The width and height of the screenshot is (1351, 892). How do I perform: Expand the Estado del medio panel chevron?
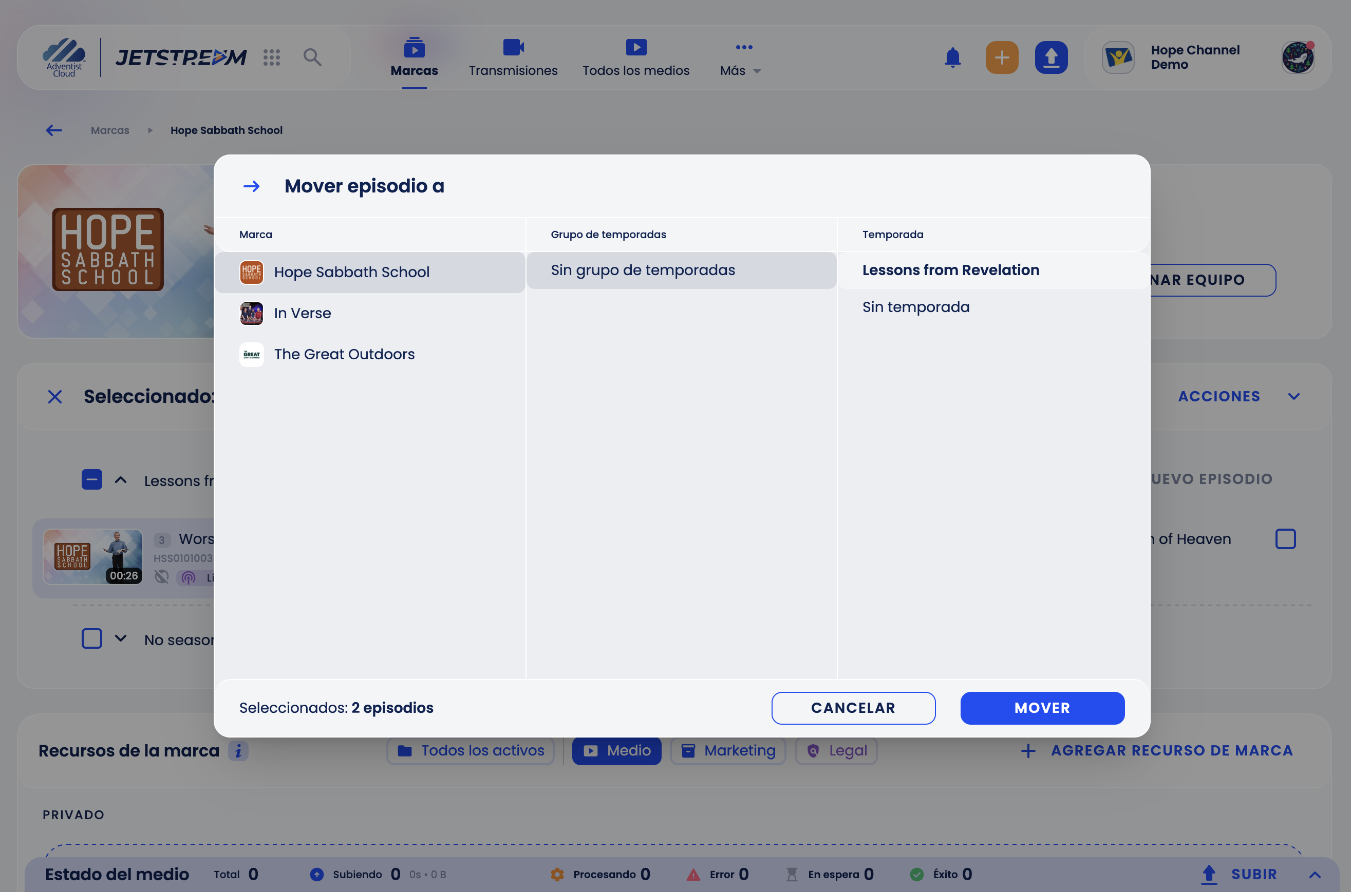(1315, 875)
